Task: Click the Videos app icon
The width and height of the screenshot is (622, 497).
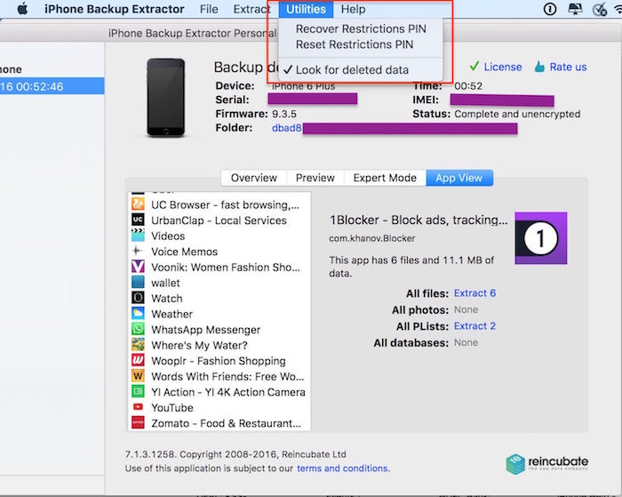Action: coord(138,235)
